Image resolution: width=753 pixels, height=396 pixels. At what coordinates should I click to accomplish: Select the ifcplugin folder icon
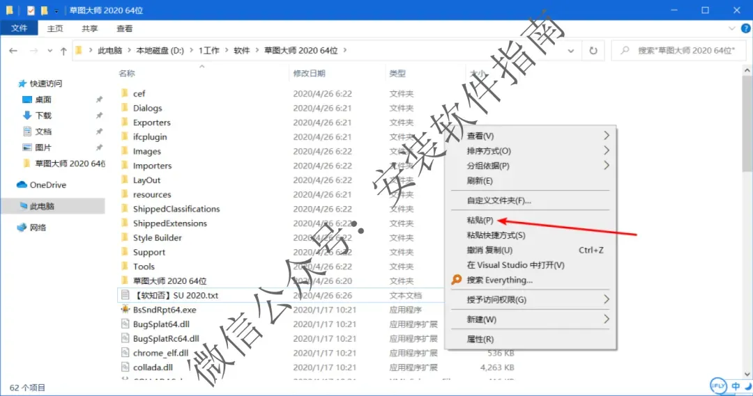click(x=125, y=136)
